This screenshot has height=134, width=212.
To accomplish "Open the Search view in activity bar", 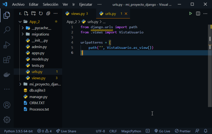I will point(7,30).
